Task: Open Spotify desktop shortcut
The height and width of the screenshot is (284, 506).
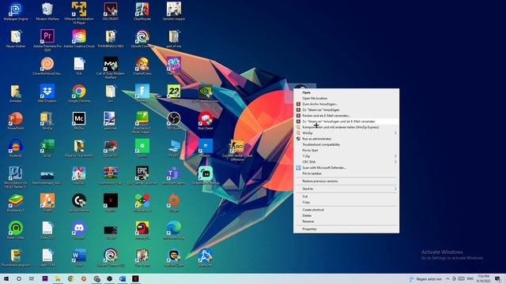Action: [142, 148]
